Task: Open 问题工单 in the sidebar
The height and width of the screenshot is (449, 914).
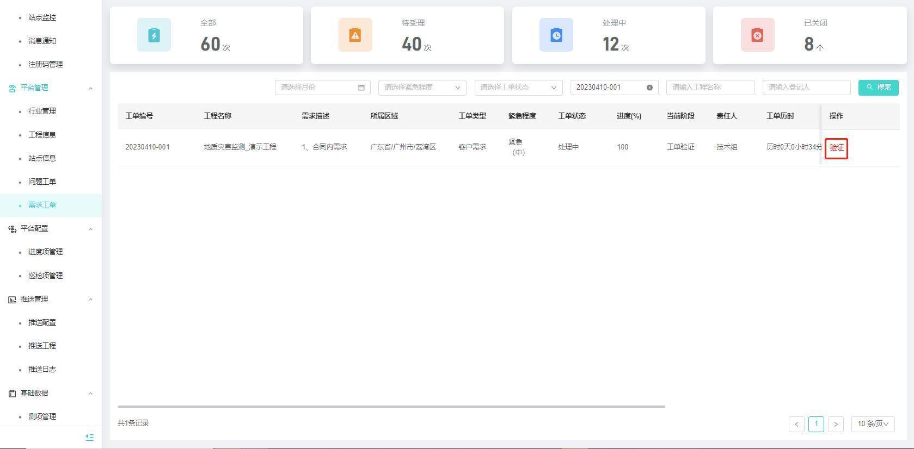Action: coord(42,182)
